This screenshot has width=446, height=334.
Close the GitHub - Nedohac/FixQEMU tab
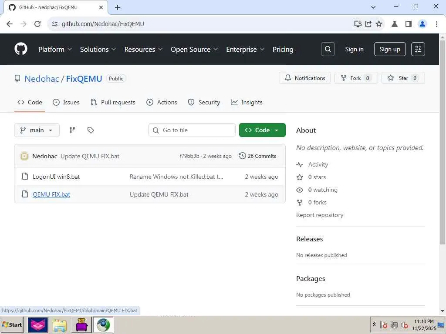(101, 7)
